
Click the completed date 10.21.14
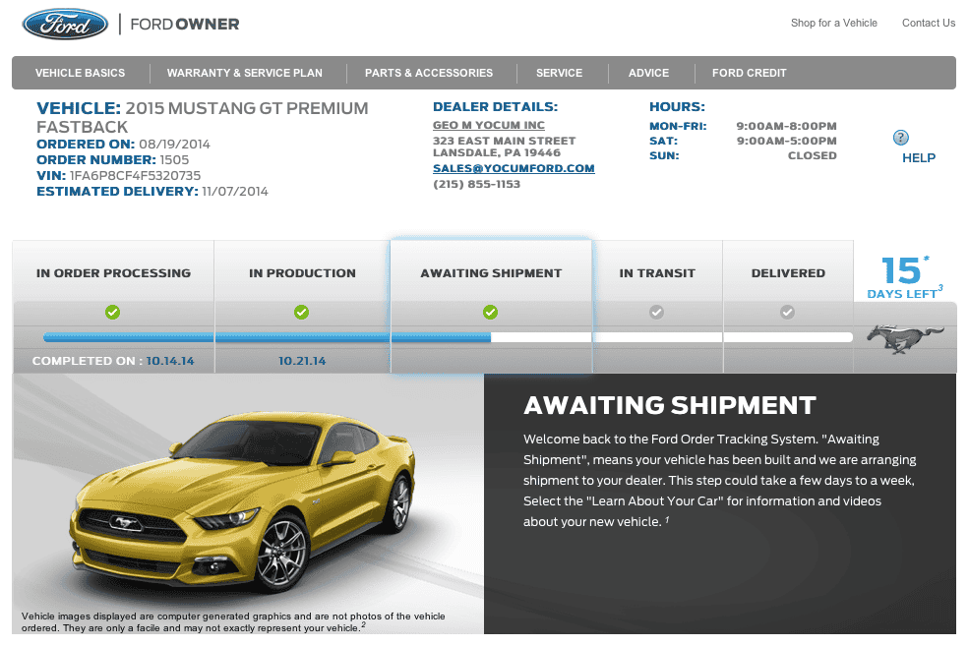coord(302,361)
